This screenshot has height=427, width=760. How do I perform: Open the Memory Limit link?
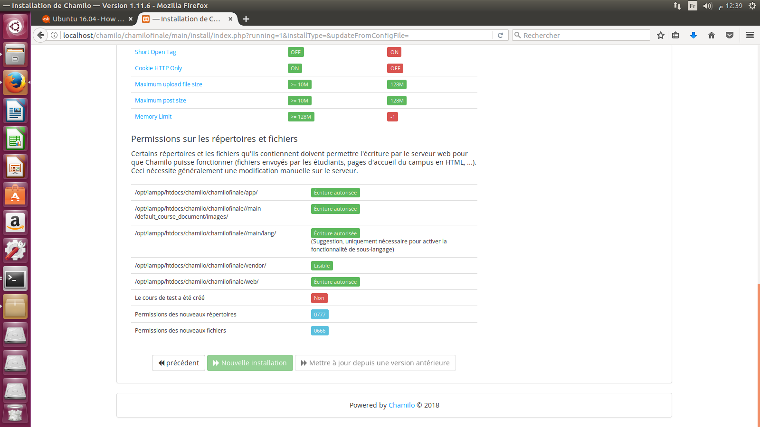click(153, 117)
